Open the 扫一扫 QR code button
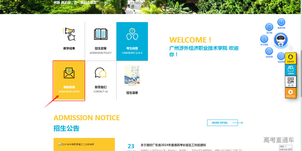The image size is (302, 151). point(291,81)
